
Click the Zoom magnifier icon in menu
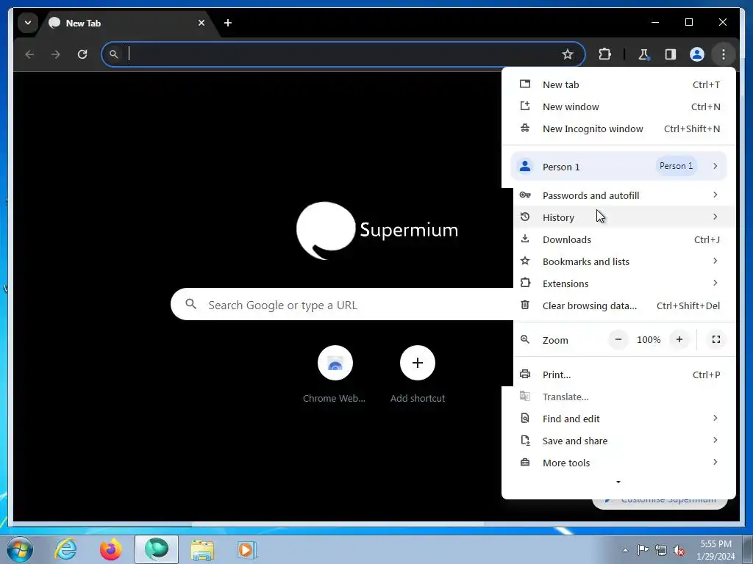[525, 339]
